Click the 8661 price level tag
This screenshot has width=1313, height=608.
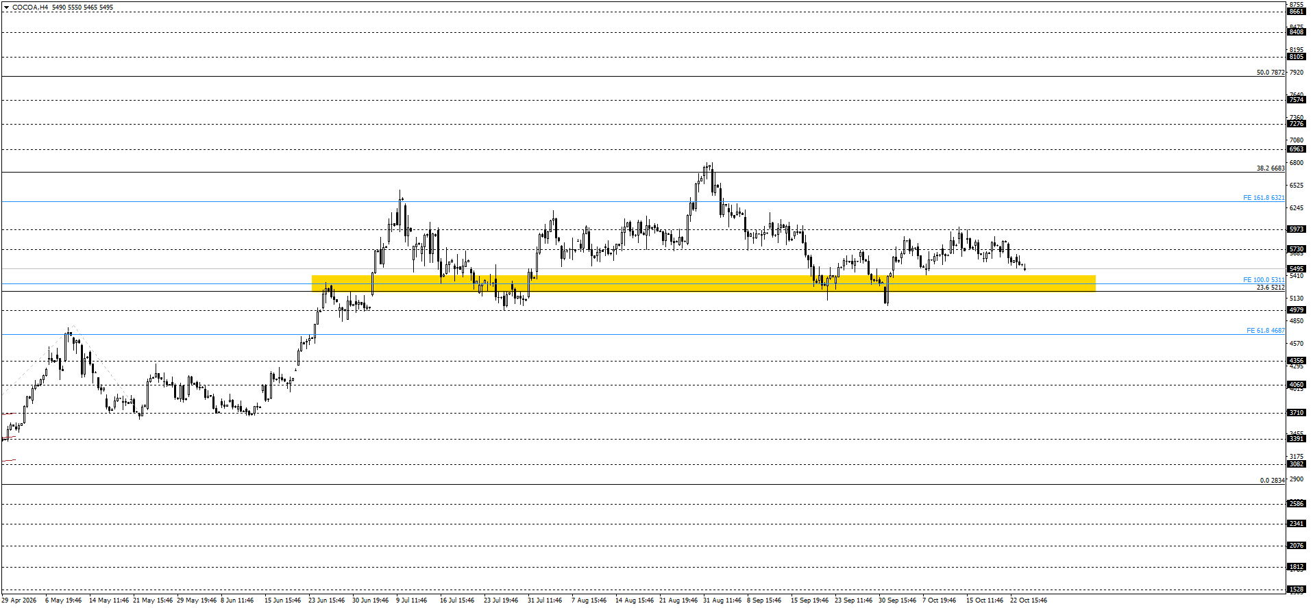(1297, 12)
